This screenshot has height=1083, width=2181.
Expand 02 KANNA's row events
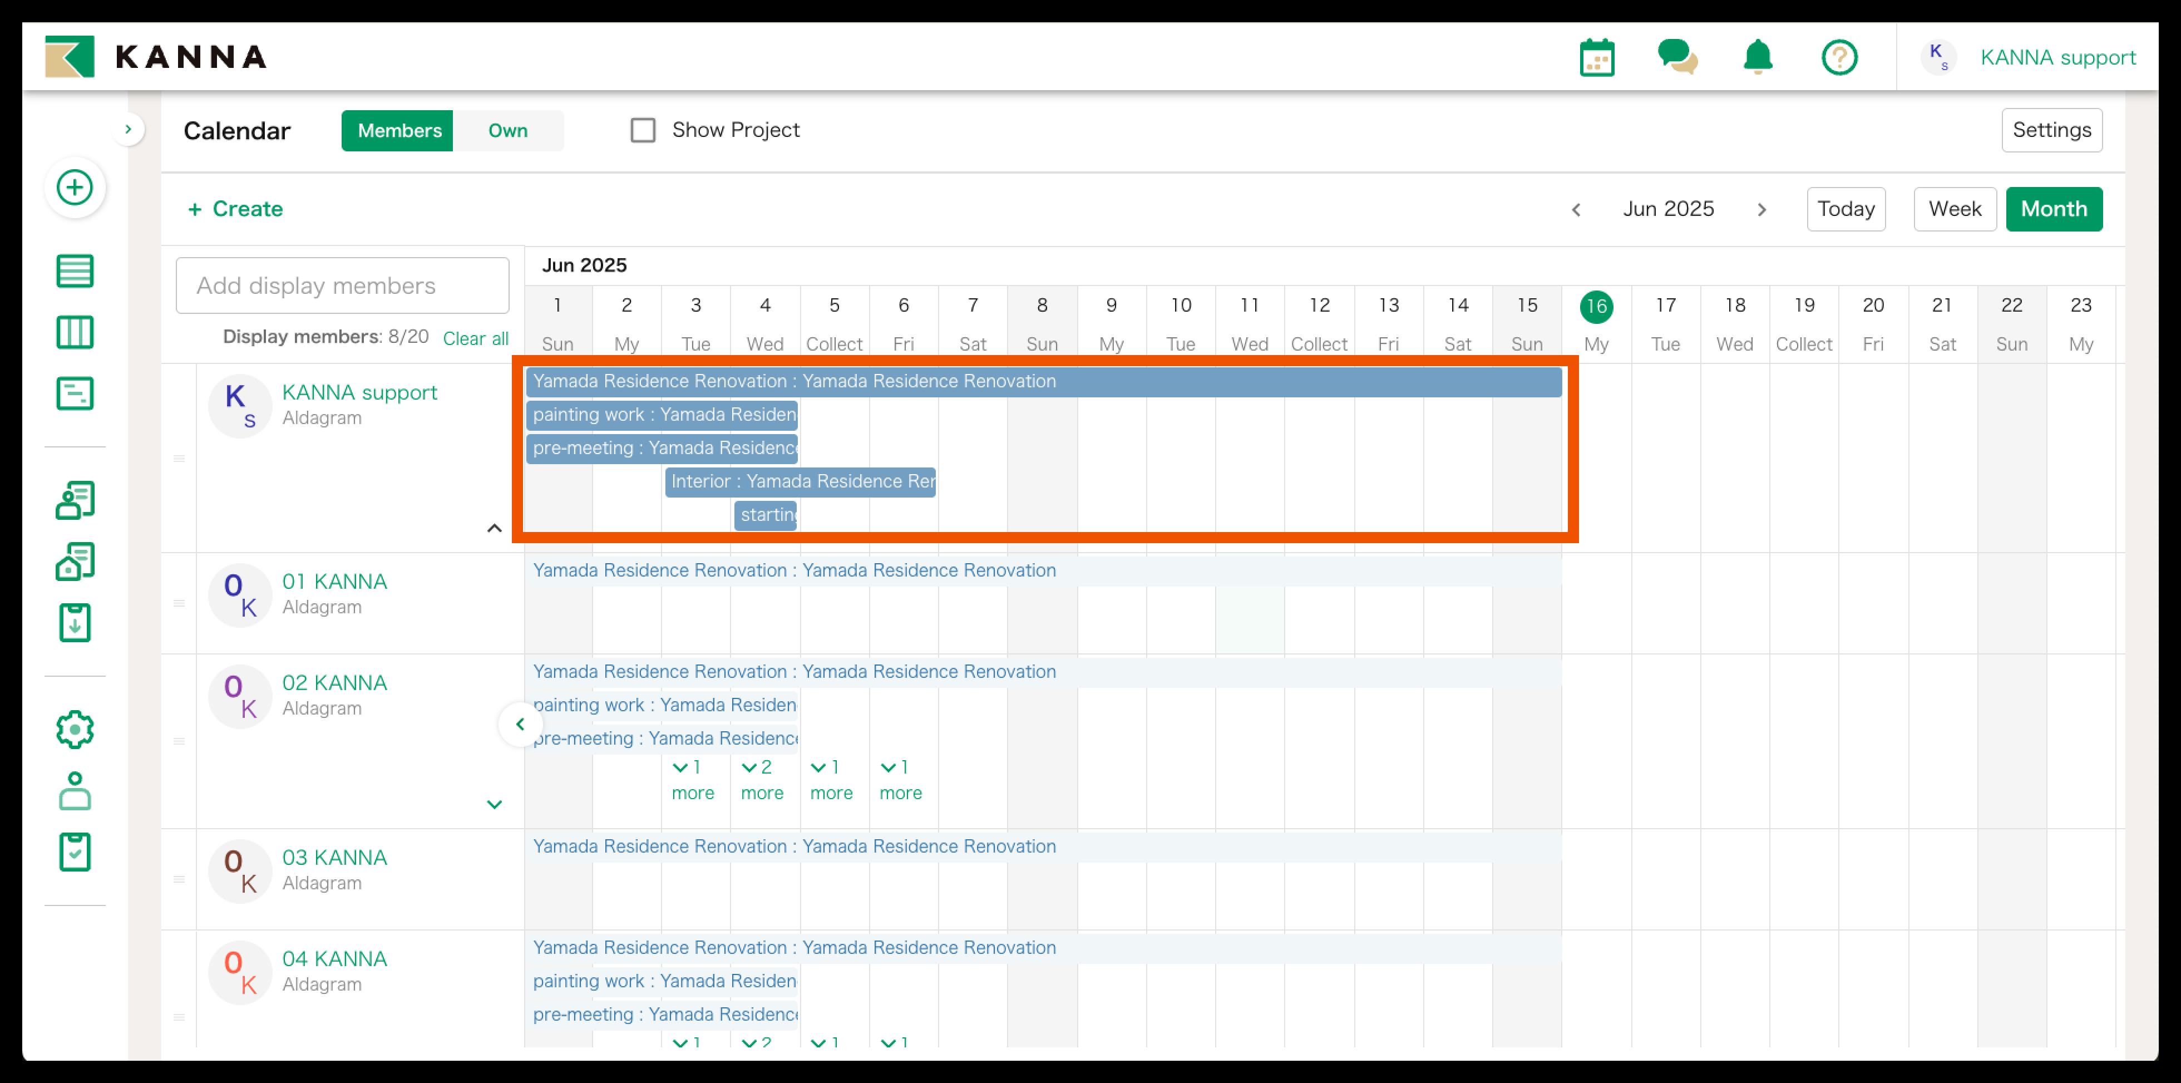coord(495,804)
